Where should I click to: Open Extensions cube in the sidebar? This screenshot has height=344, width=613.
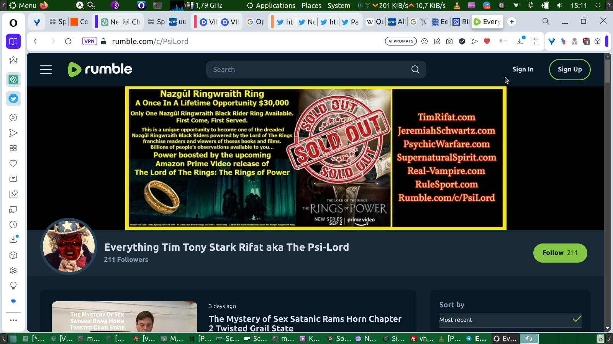[13, 255]
